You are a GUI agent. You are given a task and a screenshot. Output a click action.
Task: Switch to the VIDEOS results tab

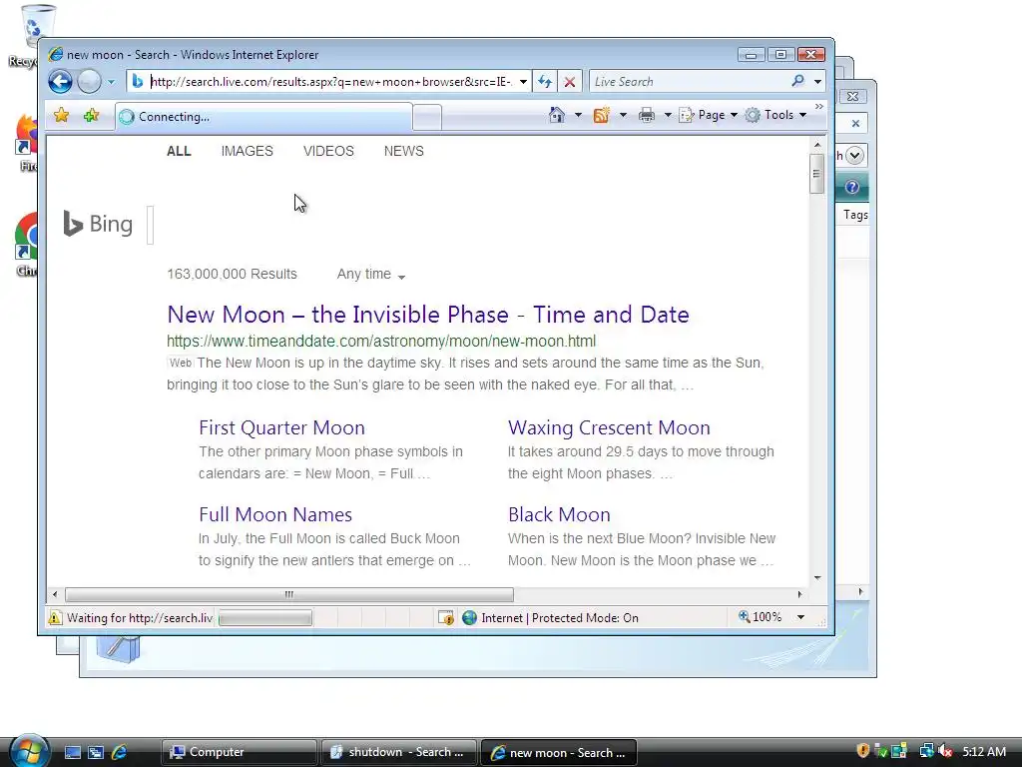(x=328, y=152)
